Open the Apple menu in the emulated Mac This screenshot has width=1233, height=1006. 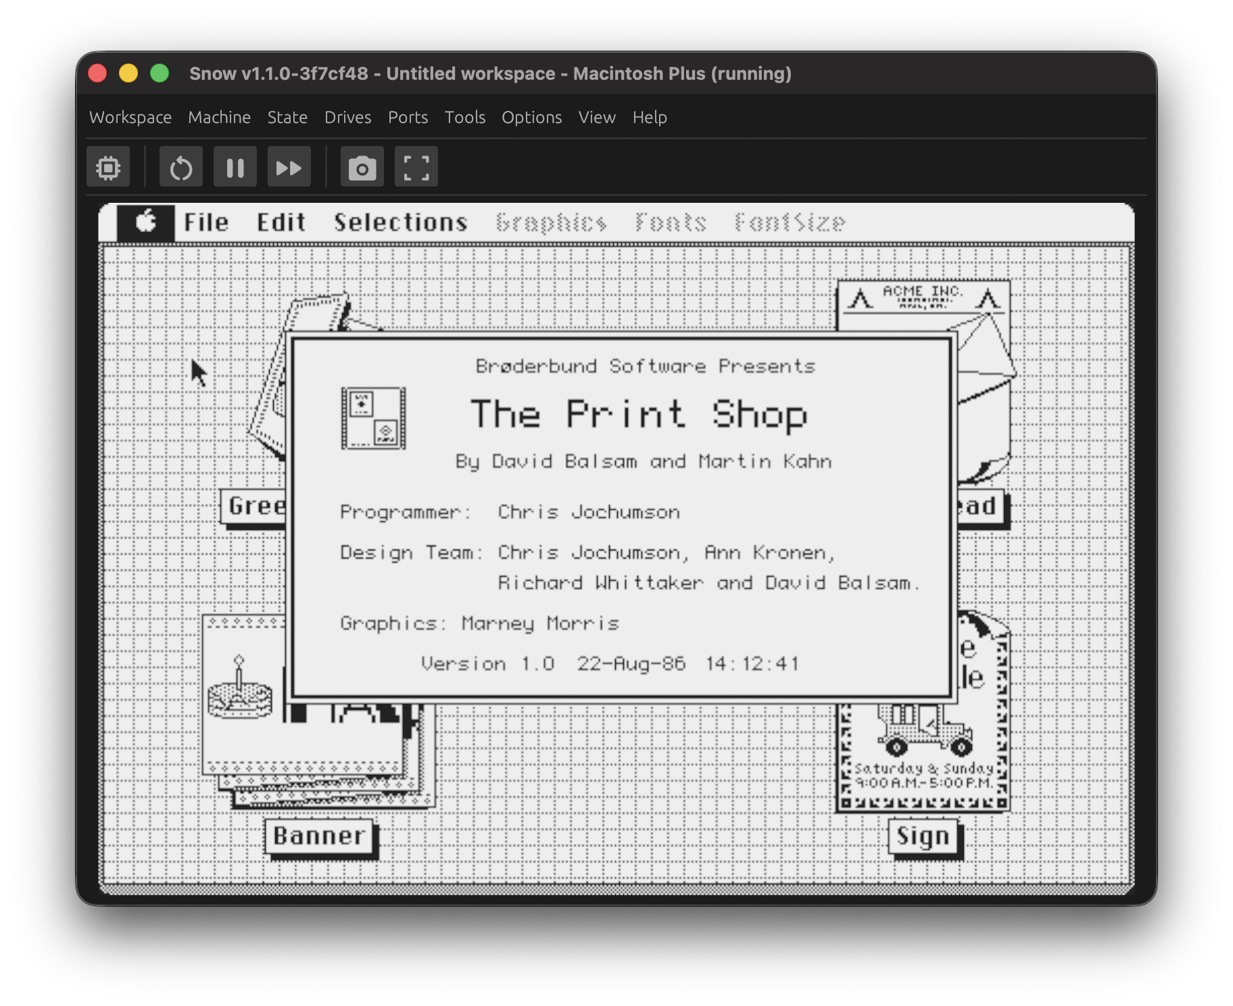(147, 222)
